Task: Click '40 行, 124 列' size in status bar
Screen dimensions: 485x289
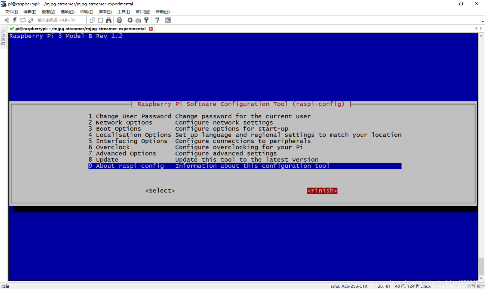Action: click(x=407, y=286)
